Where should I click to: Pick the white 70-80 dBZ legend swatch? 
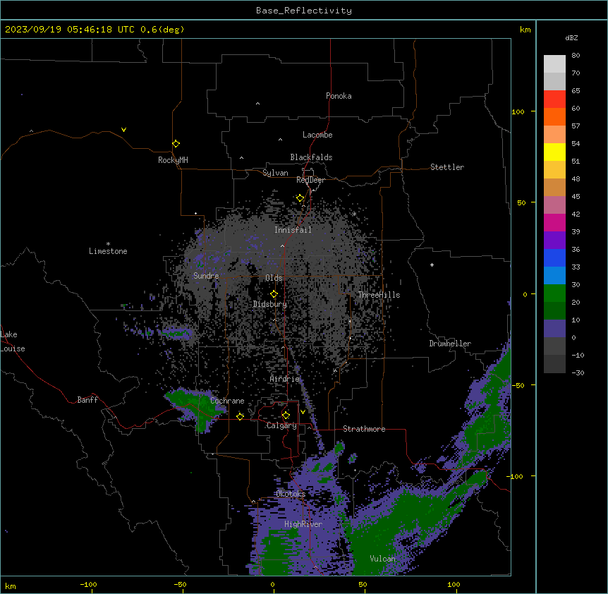click(554, 64)
